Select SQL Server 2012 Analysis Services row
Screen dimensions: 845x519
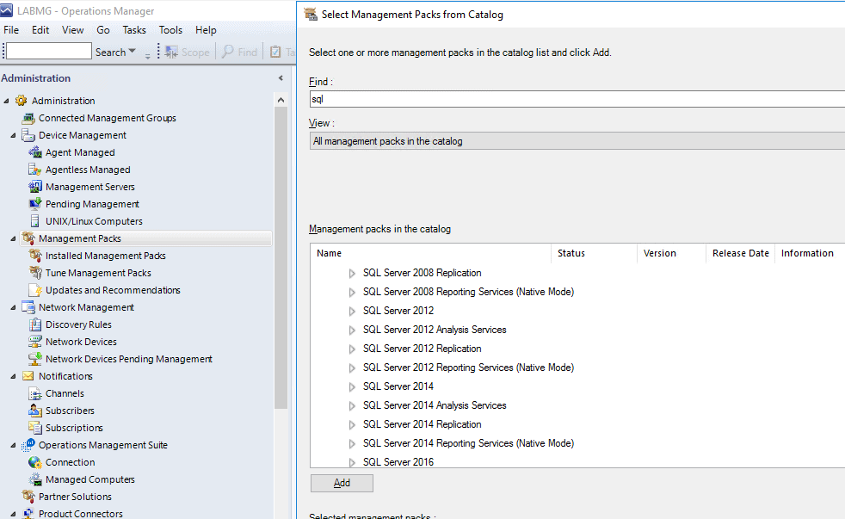(435, 330)
